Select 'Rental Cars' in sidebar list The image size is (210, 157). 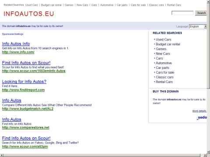164,82
